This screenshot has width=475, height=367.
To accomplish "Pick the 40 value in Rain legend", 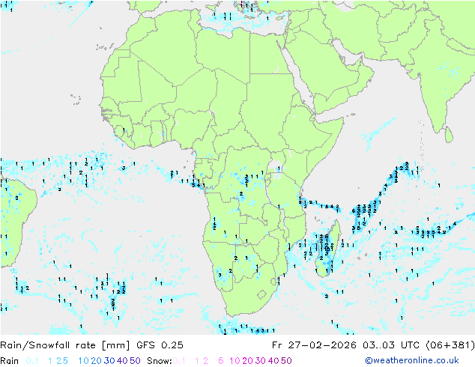I will click(x=122, y=361).
